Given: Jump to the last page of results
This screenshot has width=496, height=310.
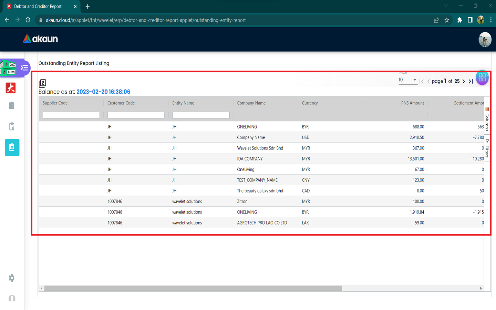Looking at the screenshot, I should (471, 81).
